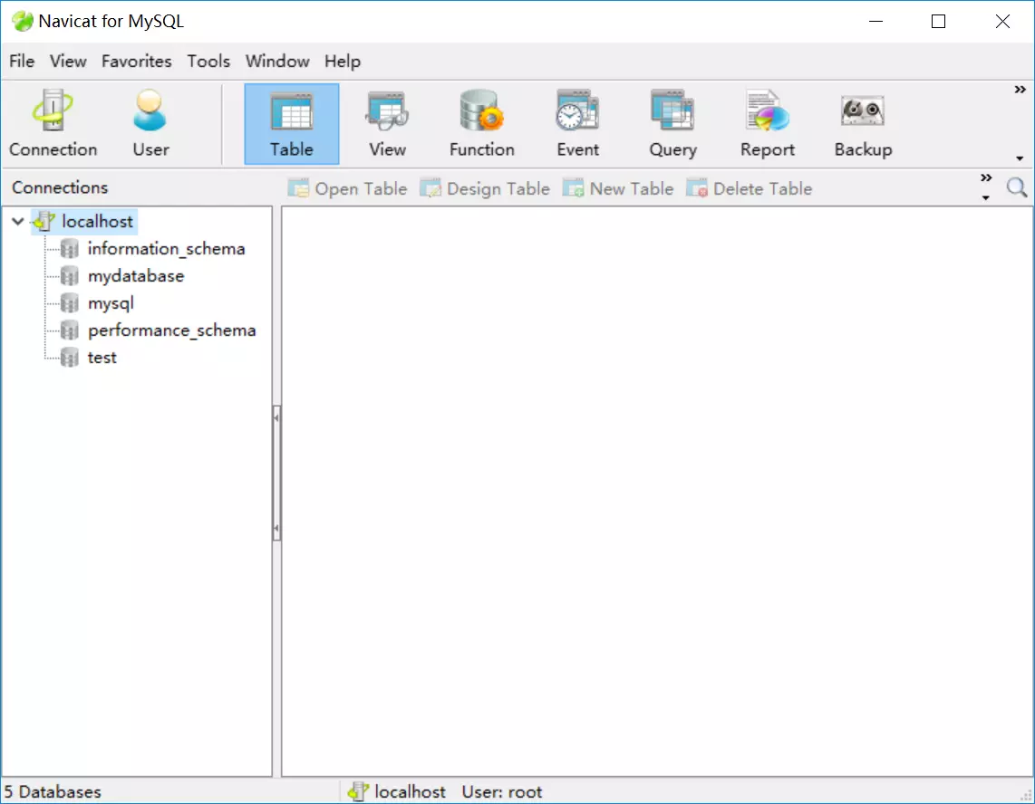The width and height of the screenshot is (1035, 804).
Task: Maximize the Navicat window
Action: click(938, 21)
